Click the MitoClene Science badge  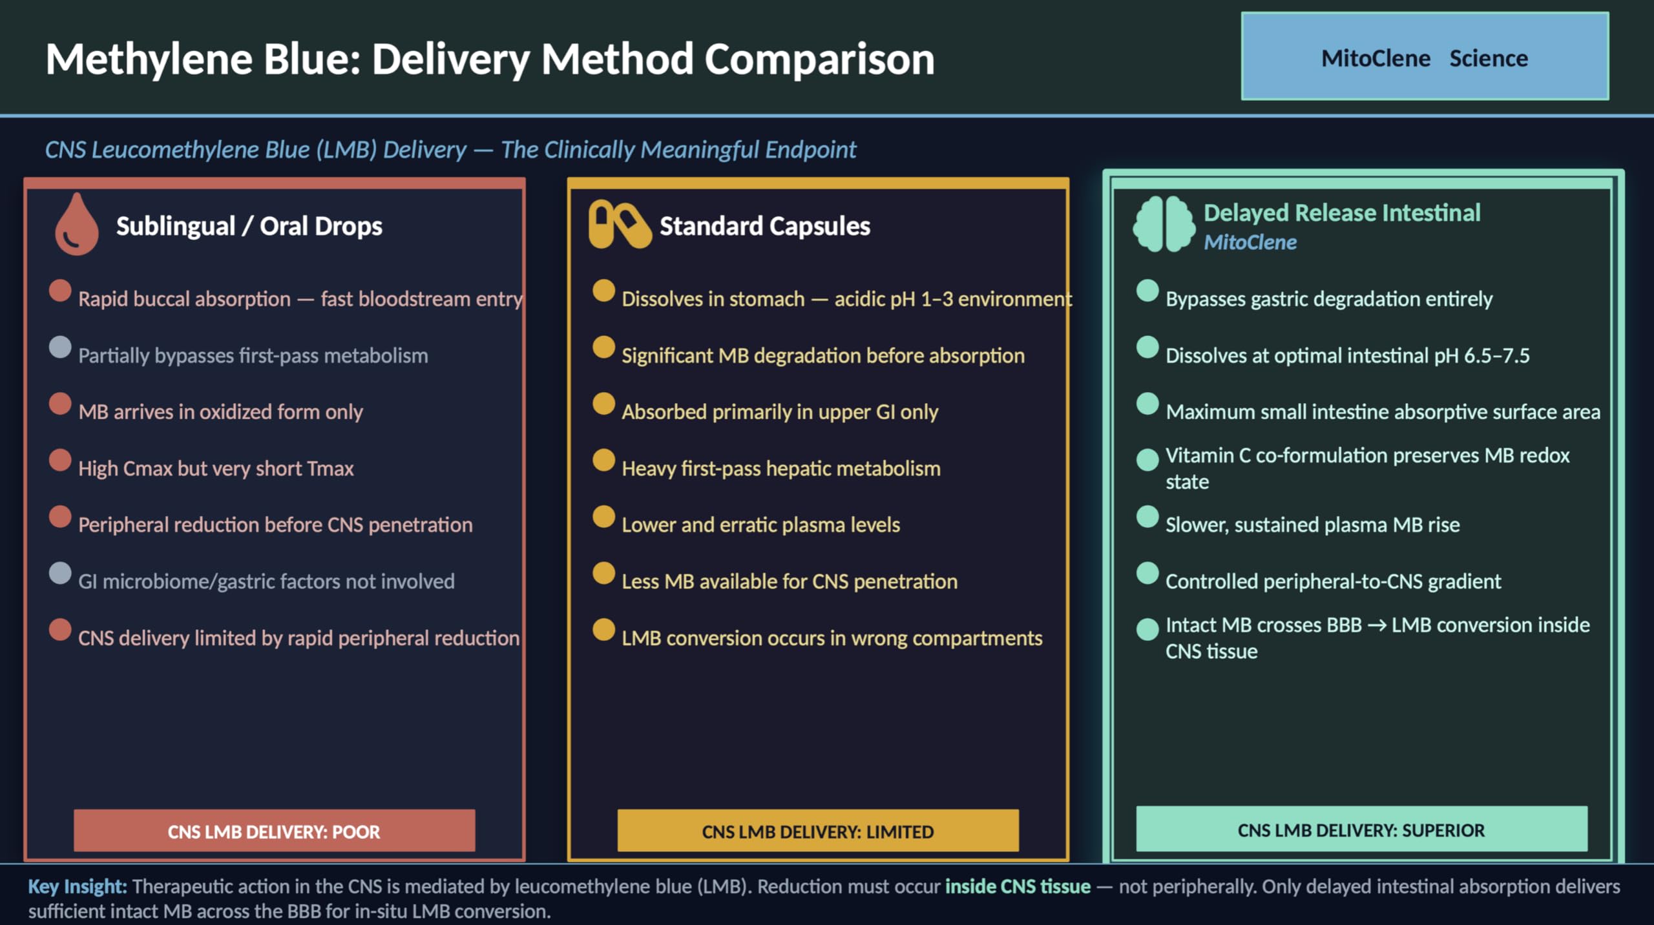(x=1425, y=57)
